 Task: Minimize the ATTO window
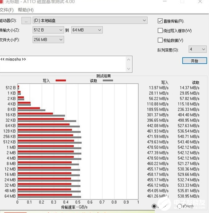pos(165,1)
